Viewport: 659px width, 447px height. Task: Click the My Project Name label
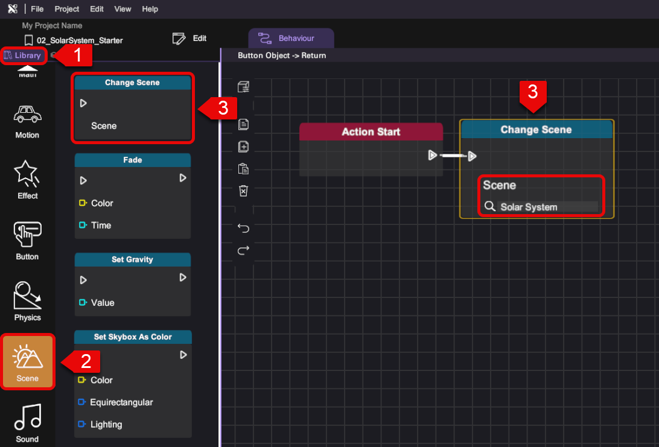click(x=52, y=25)
